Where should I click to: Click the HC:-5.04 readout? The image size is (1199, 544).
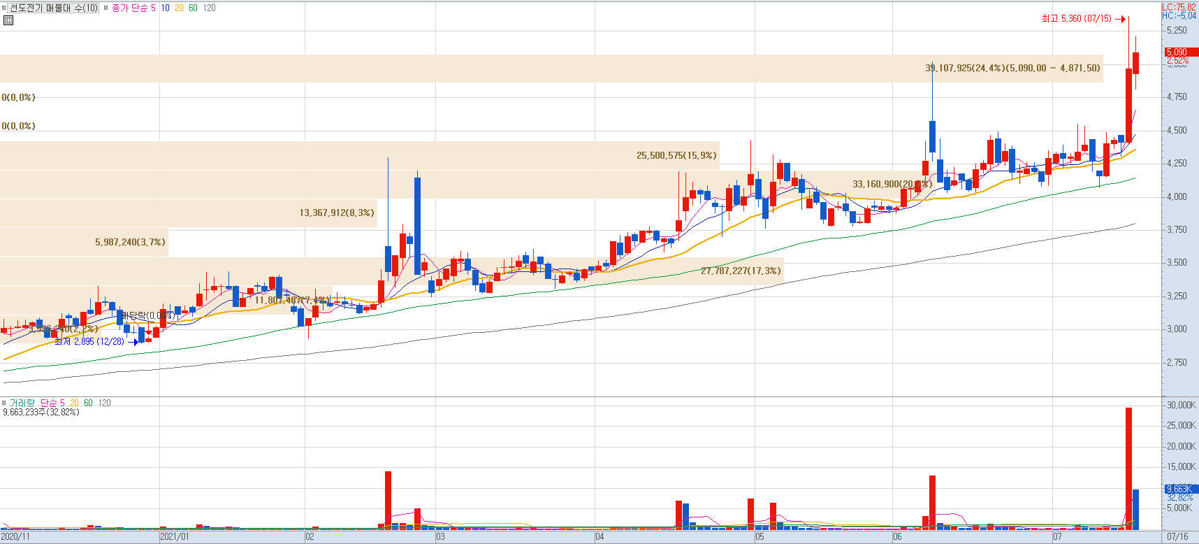pyautogui.click(x=1179, y=15)
